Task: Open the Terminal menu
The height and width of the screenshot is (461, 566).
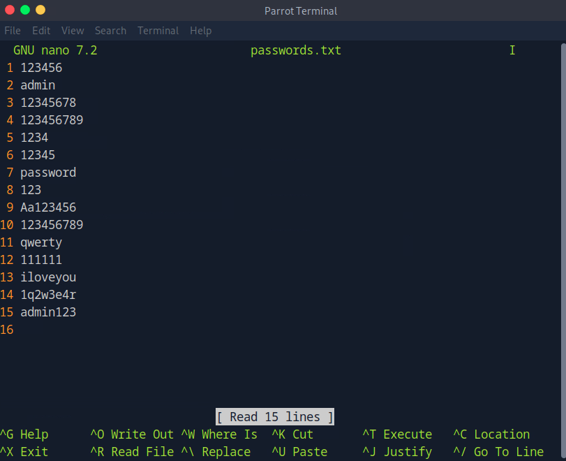Action: point(158,31)
